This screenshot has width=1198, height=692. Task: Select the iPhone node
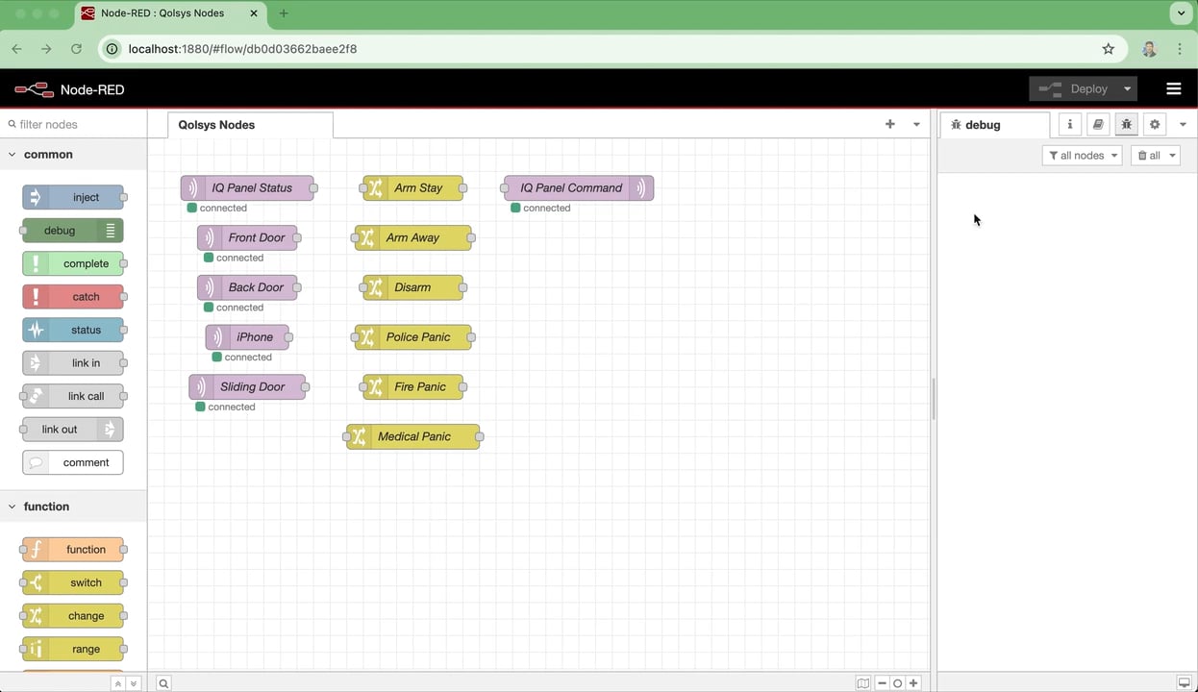pyautogui.click(x=247, y=337)
